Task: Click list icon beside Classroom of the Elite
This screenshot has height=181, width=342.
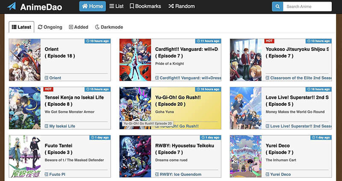Action: pyautogui.click(x=268, y=78)
